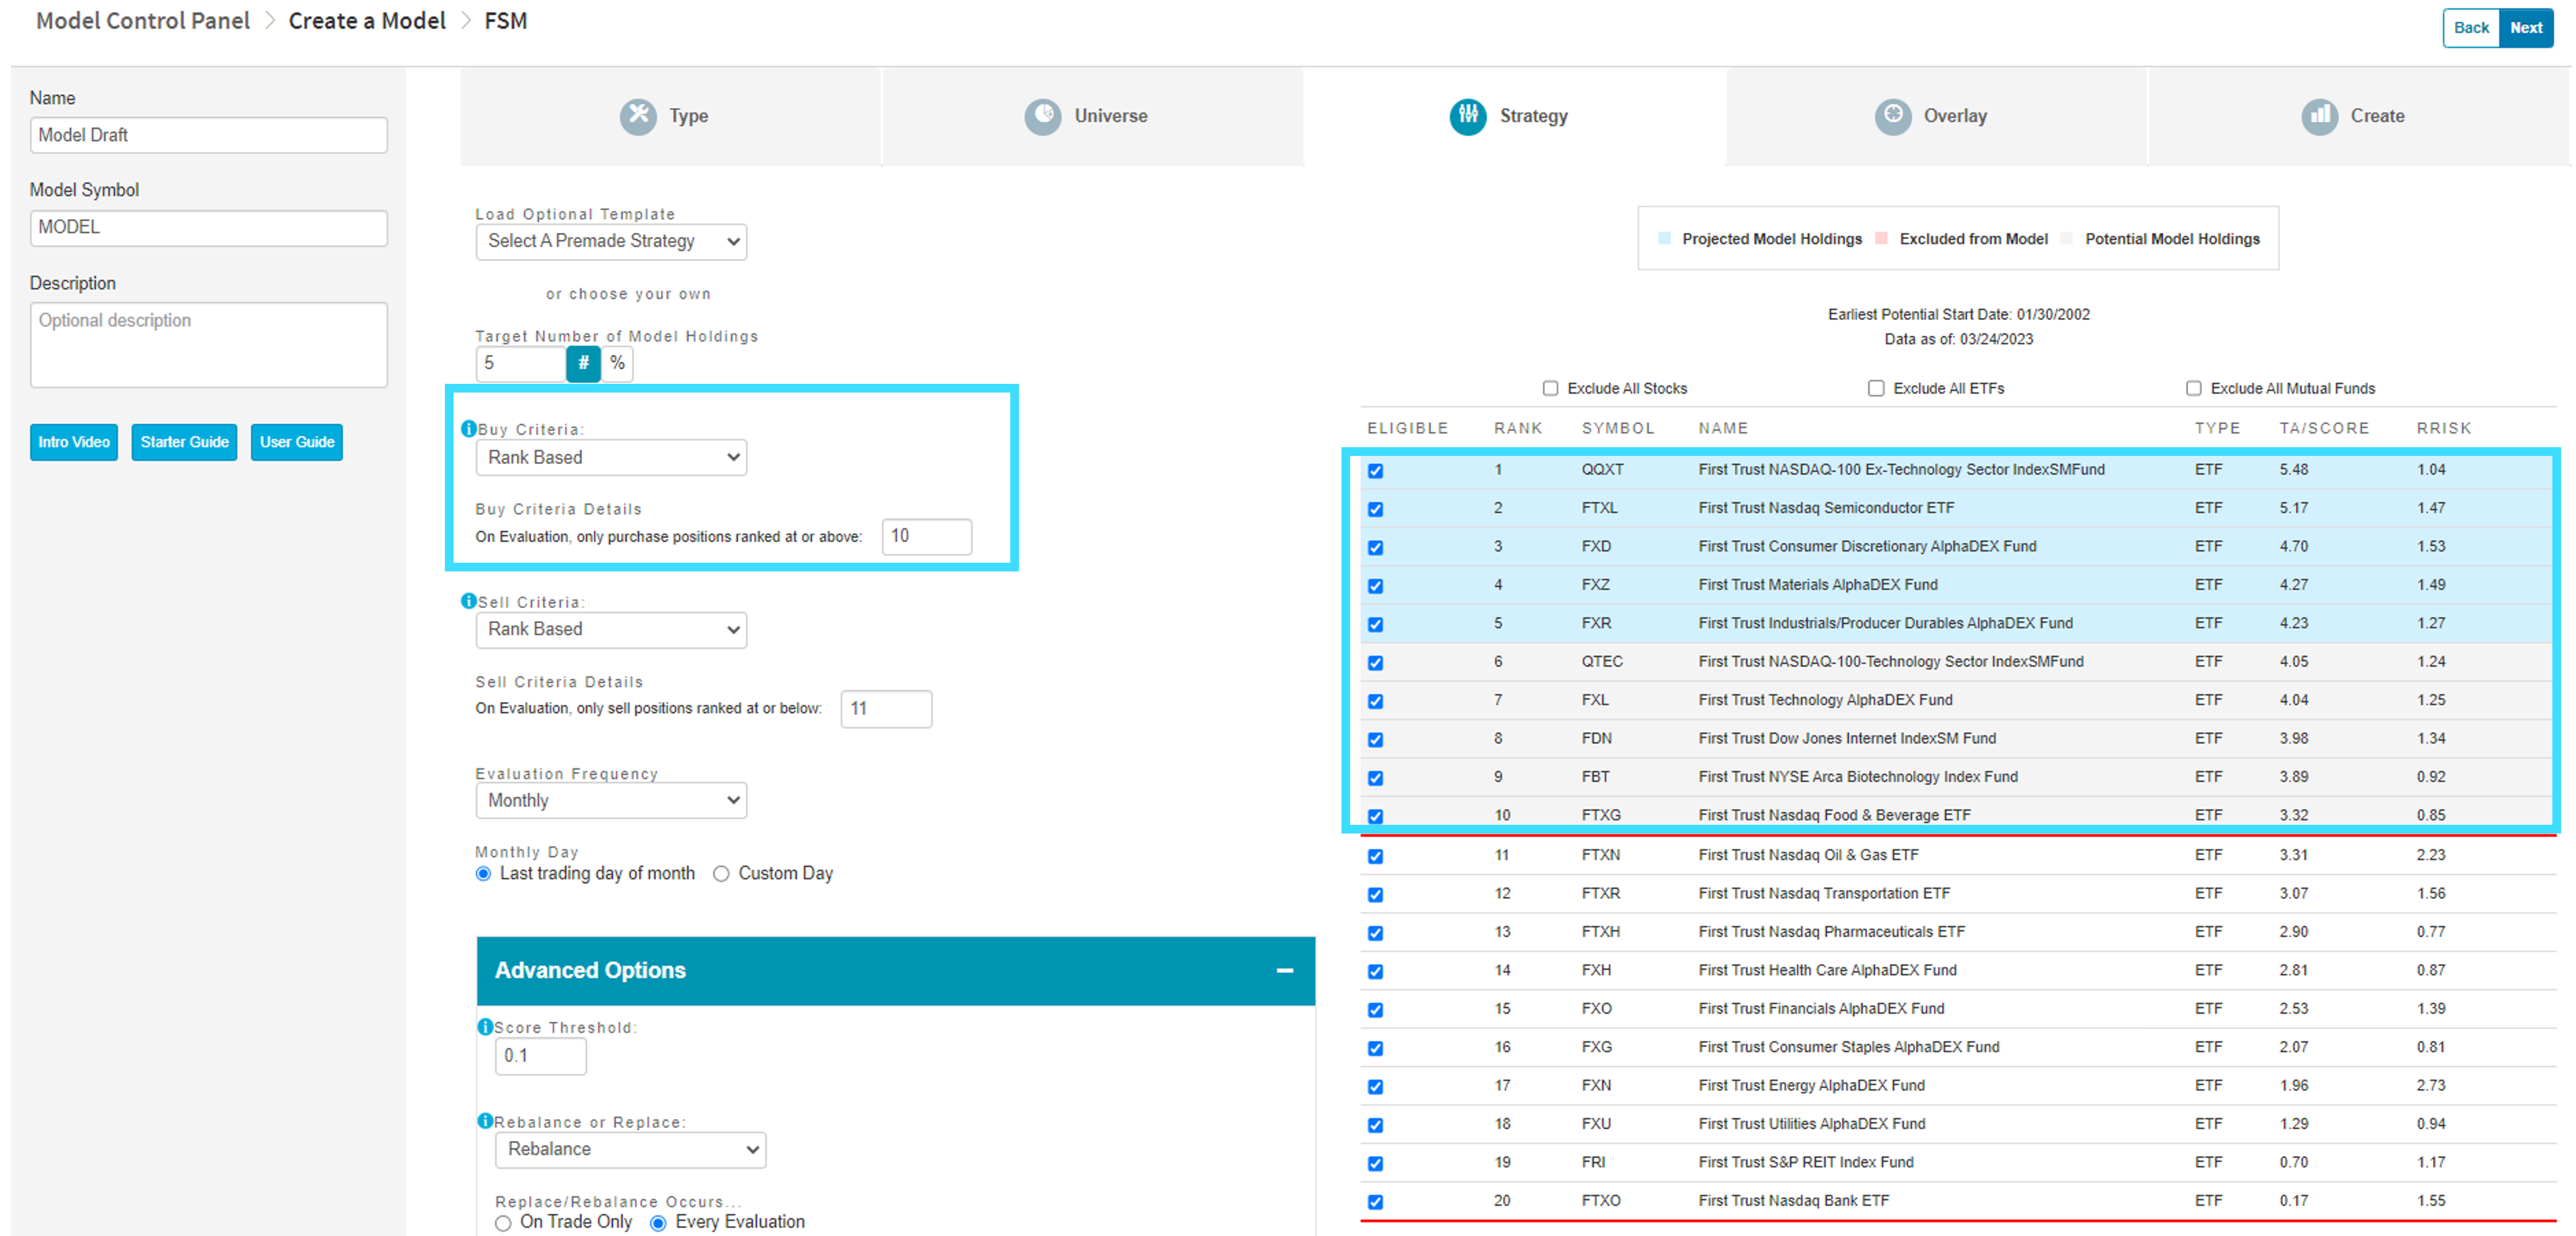Click the Type step wrench icon
Viewport: 2576px width, 1236px height.
coord(638,116)
